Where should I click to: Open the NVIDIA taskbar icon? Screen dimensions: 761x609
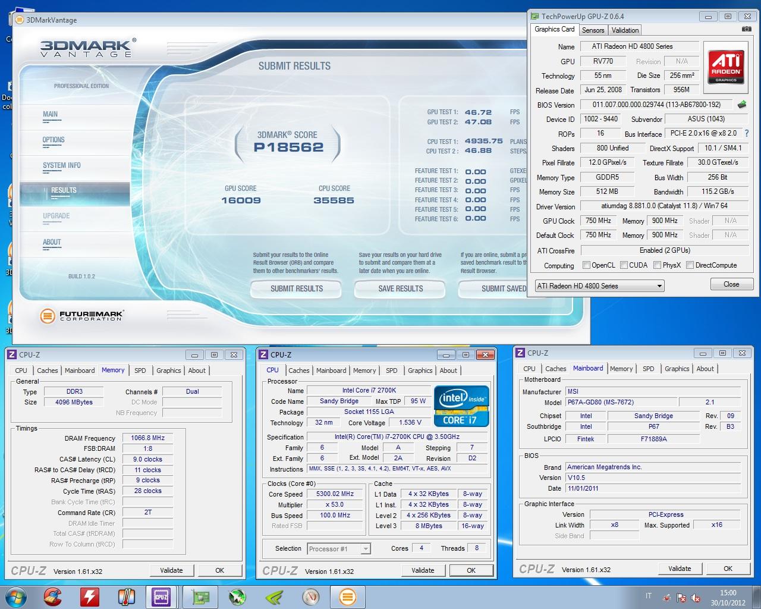[x=275, y=597]
